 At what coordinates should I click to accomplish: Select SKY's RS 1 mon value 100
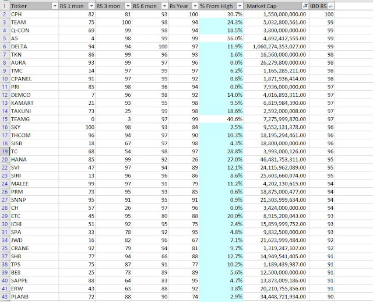77,127
